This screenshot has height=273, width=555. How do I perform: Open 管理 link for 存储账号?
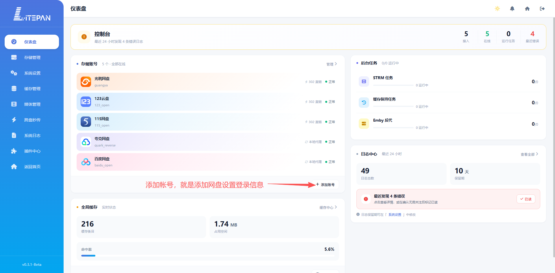pyautogui.click(x=332, y=64)
